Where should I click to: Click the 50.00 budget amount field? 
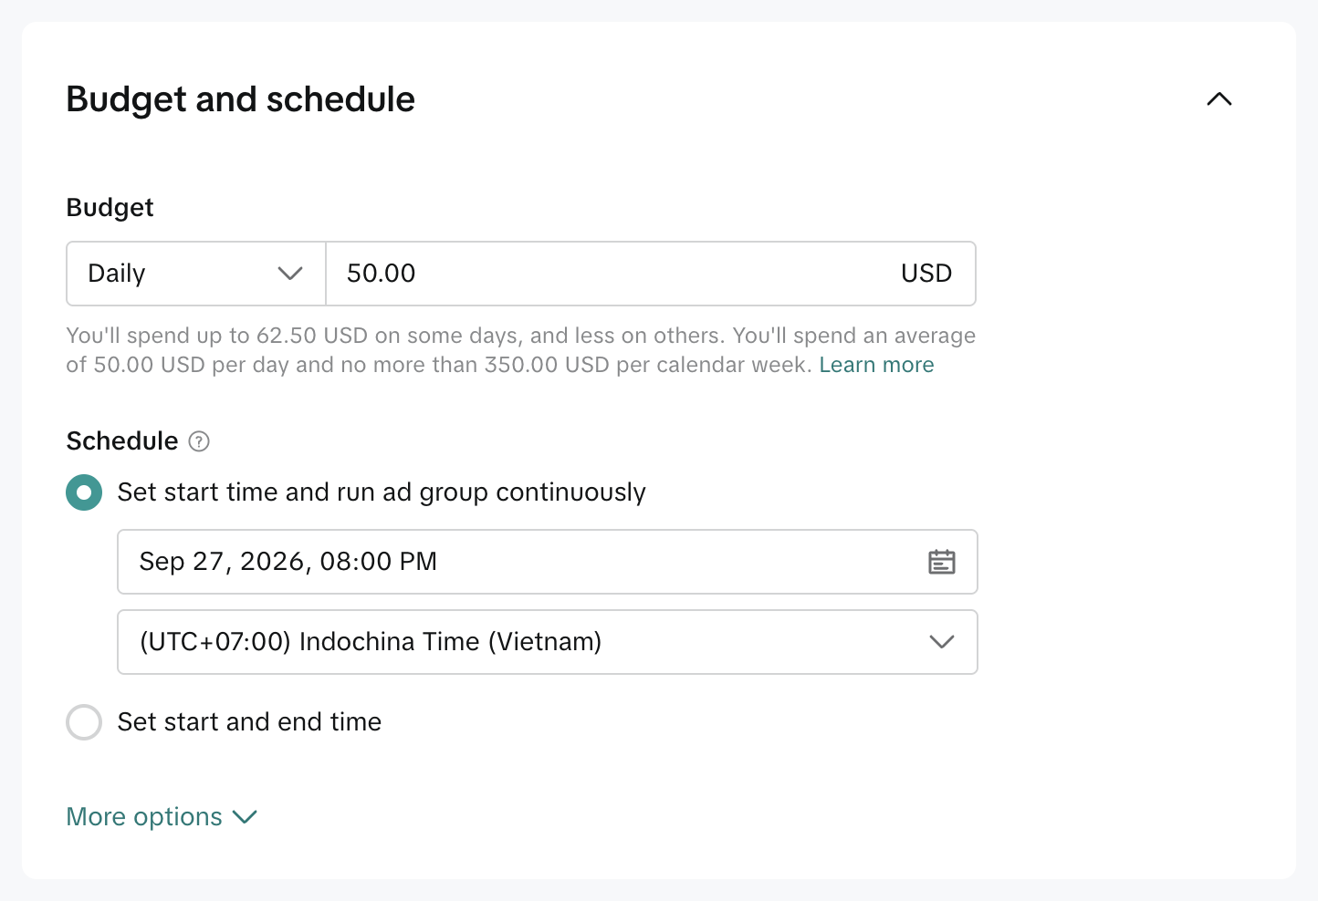(651, 274)
